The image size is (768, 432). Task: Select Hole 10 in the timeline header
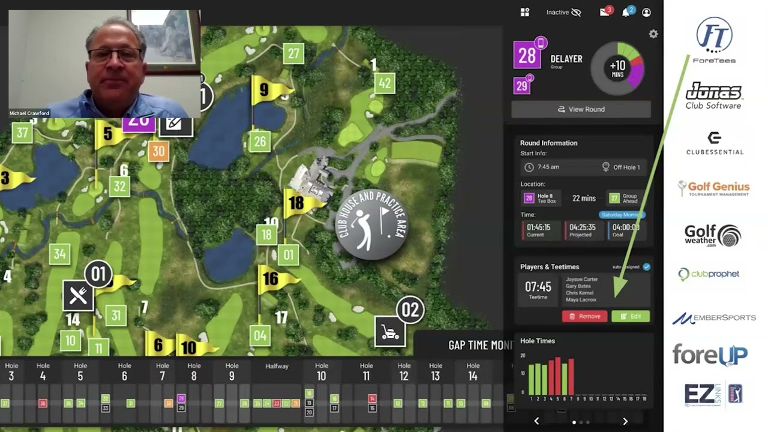322,372
